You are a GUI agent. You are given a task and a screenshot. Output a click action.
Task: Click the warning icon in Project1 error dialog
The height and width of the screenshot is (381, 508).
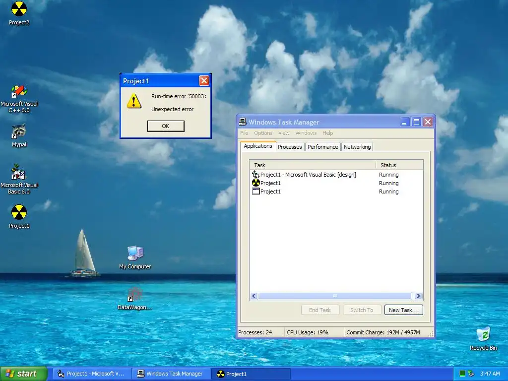[x=134, y=101]
